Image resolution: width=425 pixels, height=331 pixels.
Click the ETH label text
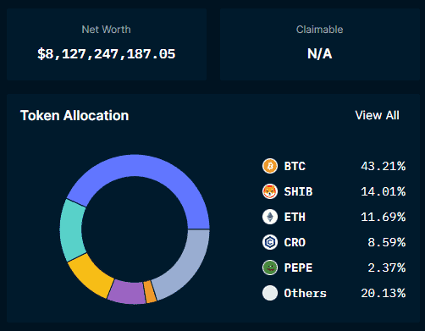pyautogui.click(x=295, y=217)
